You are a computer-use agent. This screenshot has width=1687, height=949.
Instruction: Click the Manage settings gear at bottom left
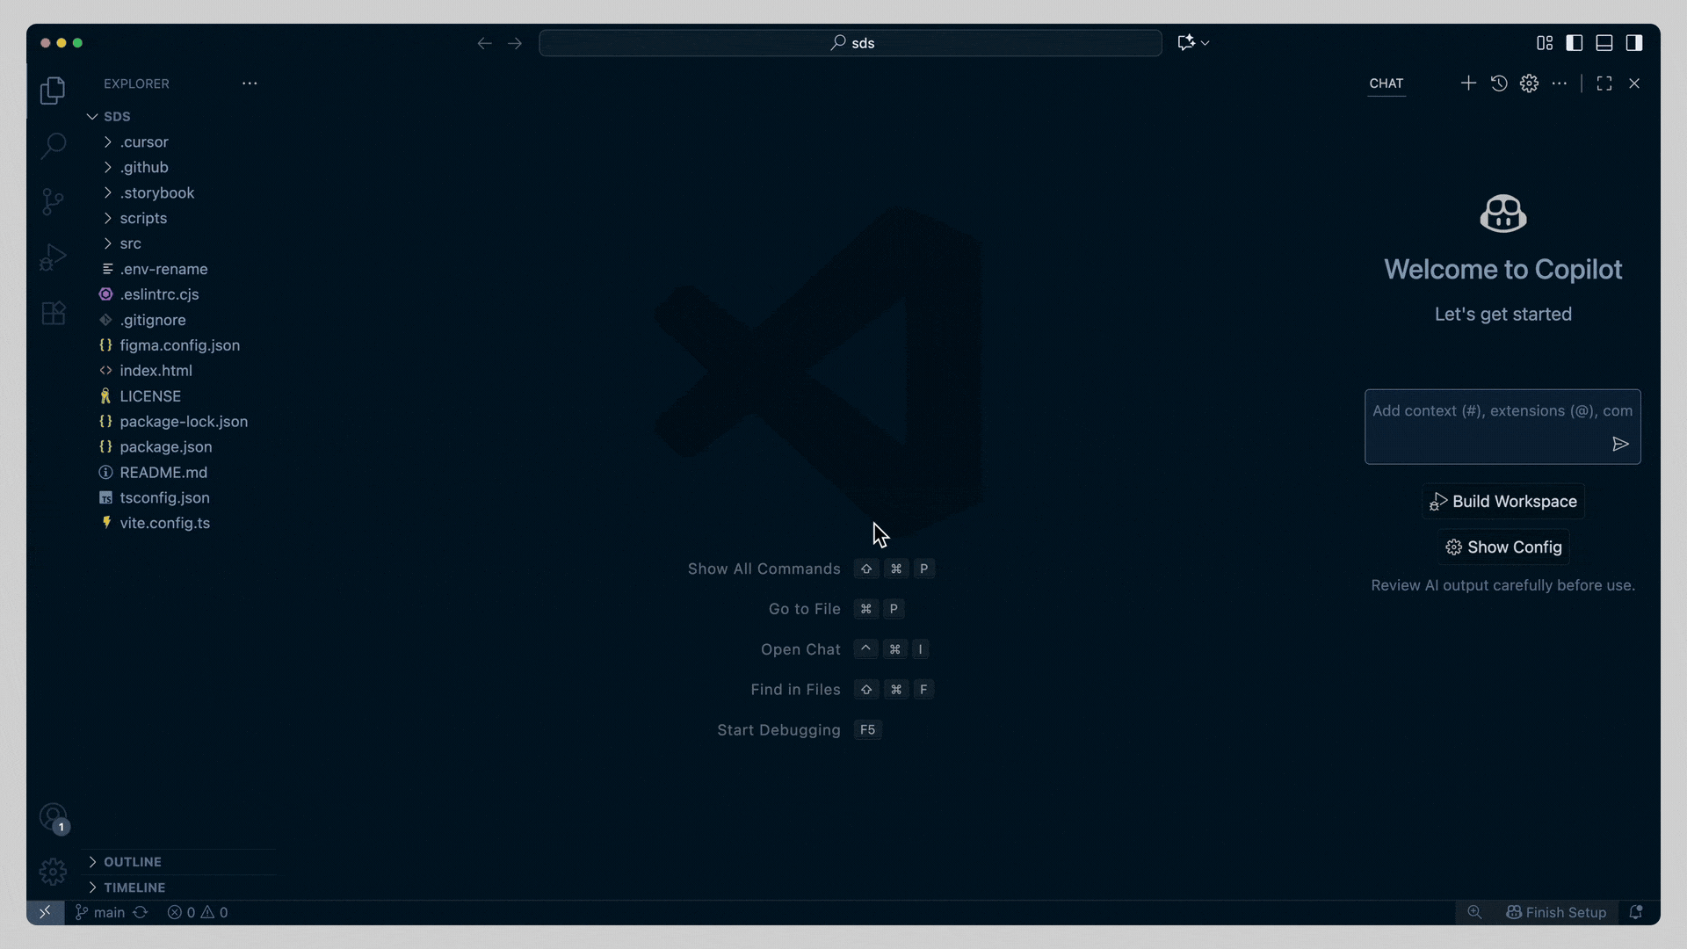53,872
